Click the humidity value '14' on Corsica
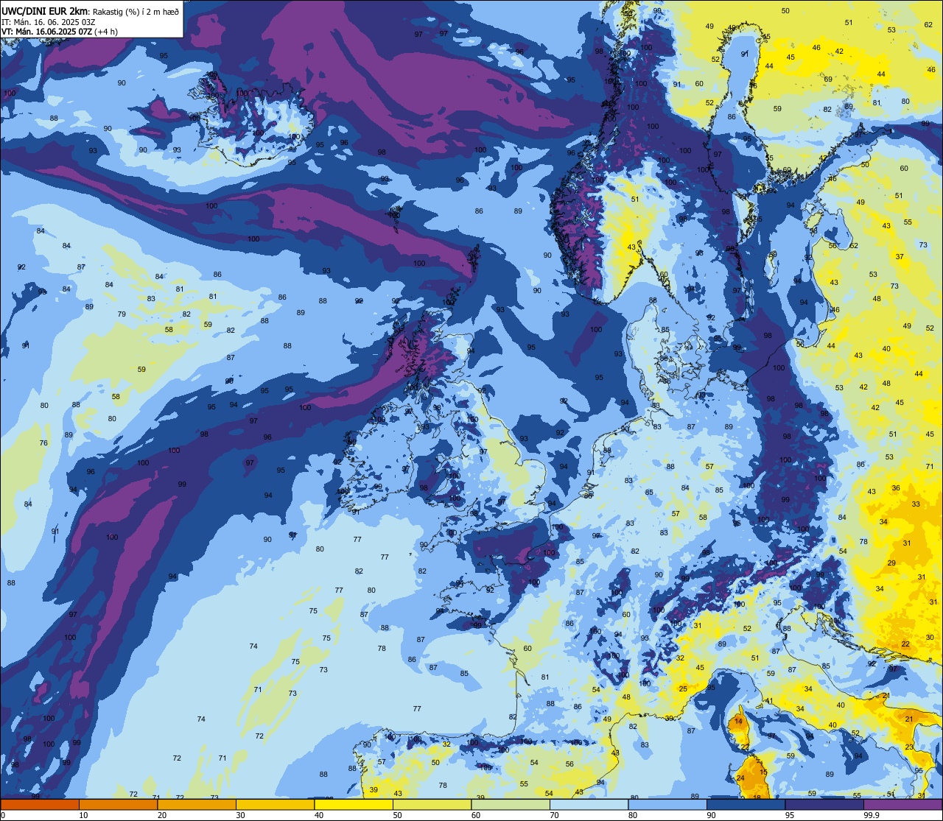Viewport: 943px width, 821px height. [738, 722]
